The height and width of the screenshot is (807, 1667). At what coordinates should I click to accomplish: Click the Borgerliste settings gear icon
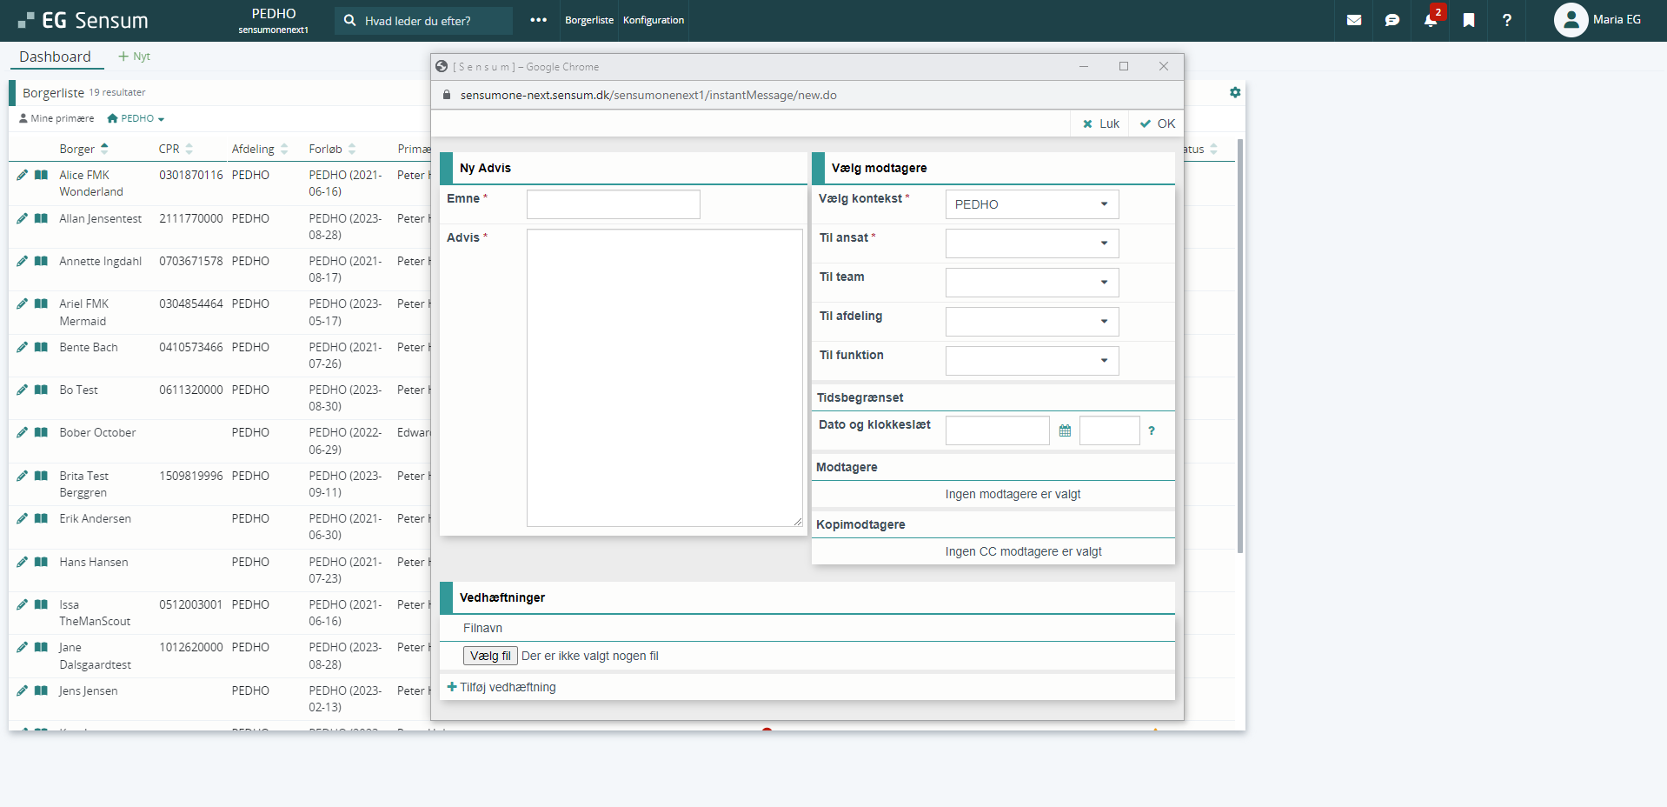click(1235, 92)
